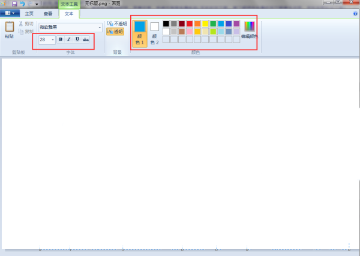Select Transparent (透明) background option
Image resolution: width=360 pixels, height=256 pixels.
click(115, 31)
